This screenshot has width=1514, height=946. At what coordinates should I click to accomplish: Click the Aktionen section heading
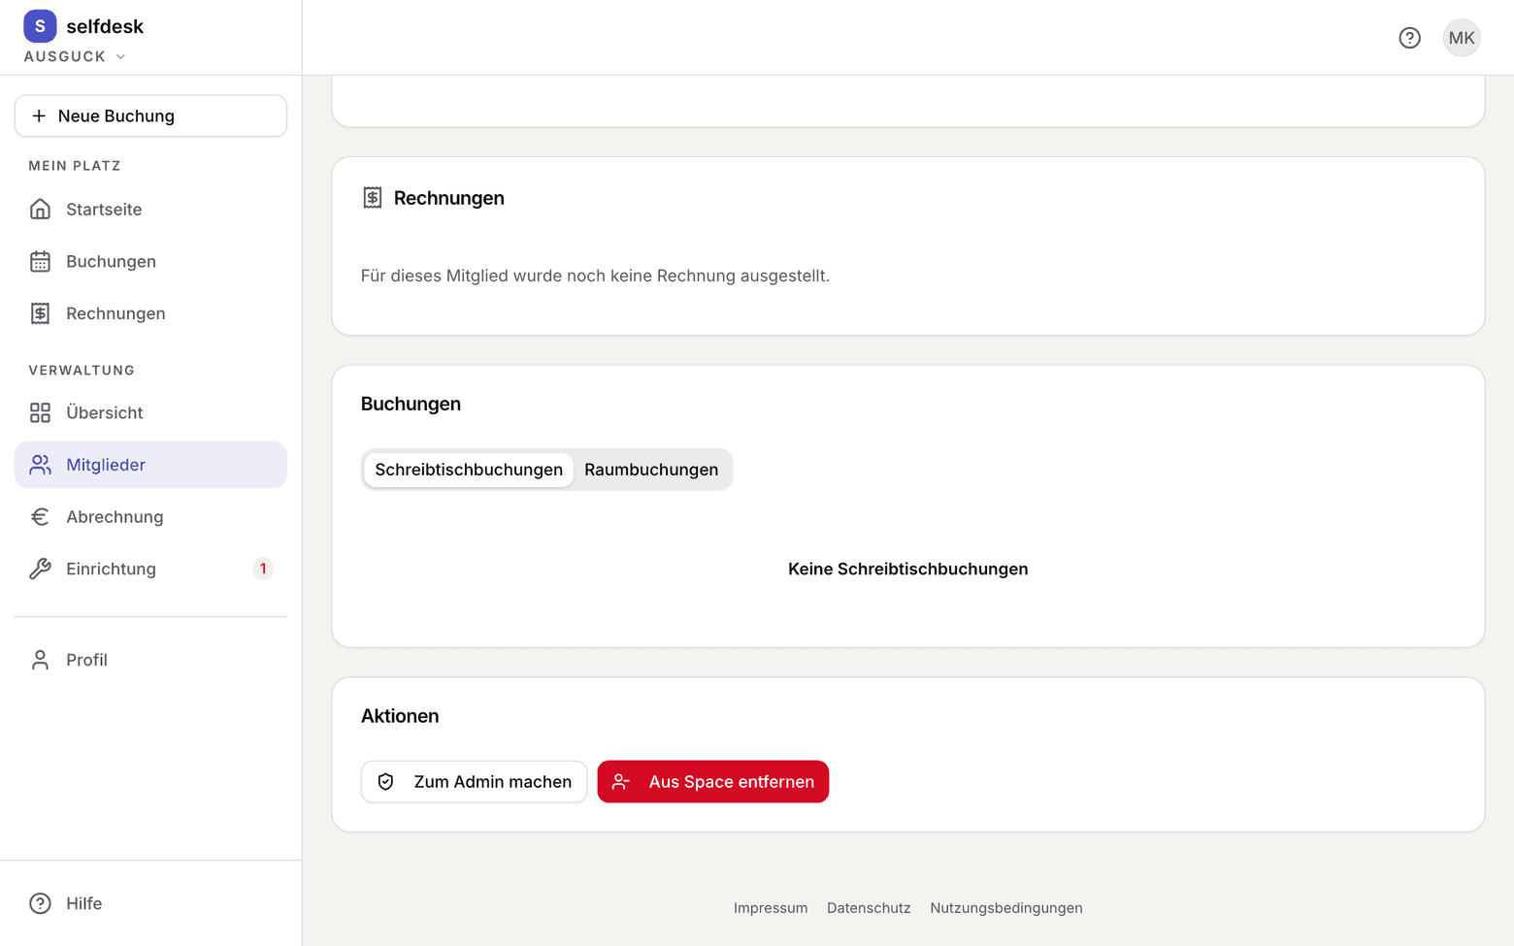(400, 716)
